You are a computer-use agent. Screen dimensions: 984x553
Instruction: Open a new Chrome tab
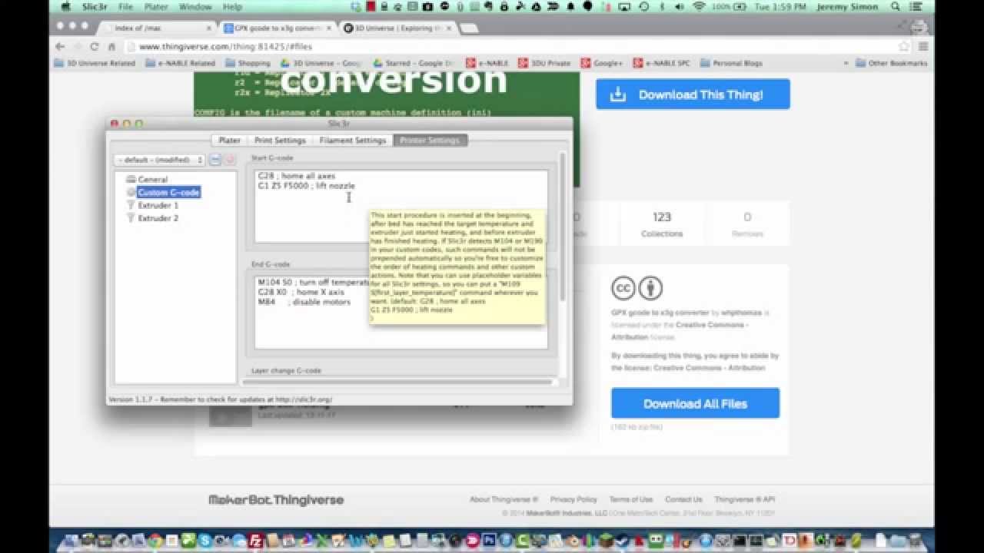[x=469, y=28]
